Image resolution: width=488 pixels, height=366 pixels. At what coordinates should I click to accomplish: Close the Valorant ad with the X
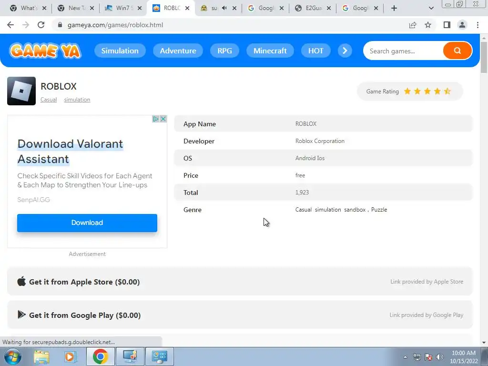[x=163, y=119]
